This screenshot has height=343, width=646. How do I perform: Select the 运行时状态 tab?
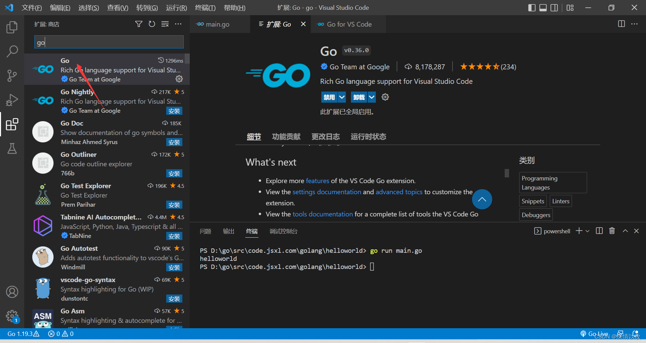368,136
